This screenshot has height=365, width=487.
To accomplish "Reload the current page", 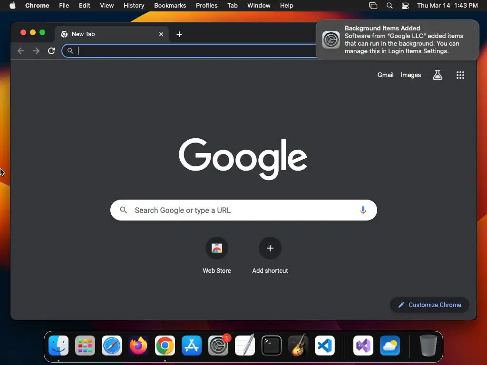I will click(x=51, y=51).
